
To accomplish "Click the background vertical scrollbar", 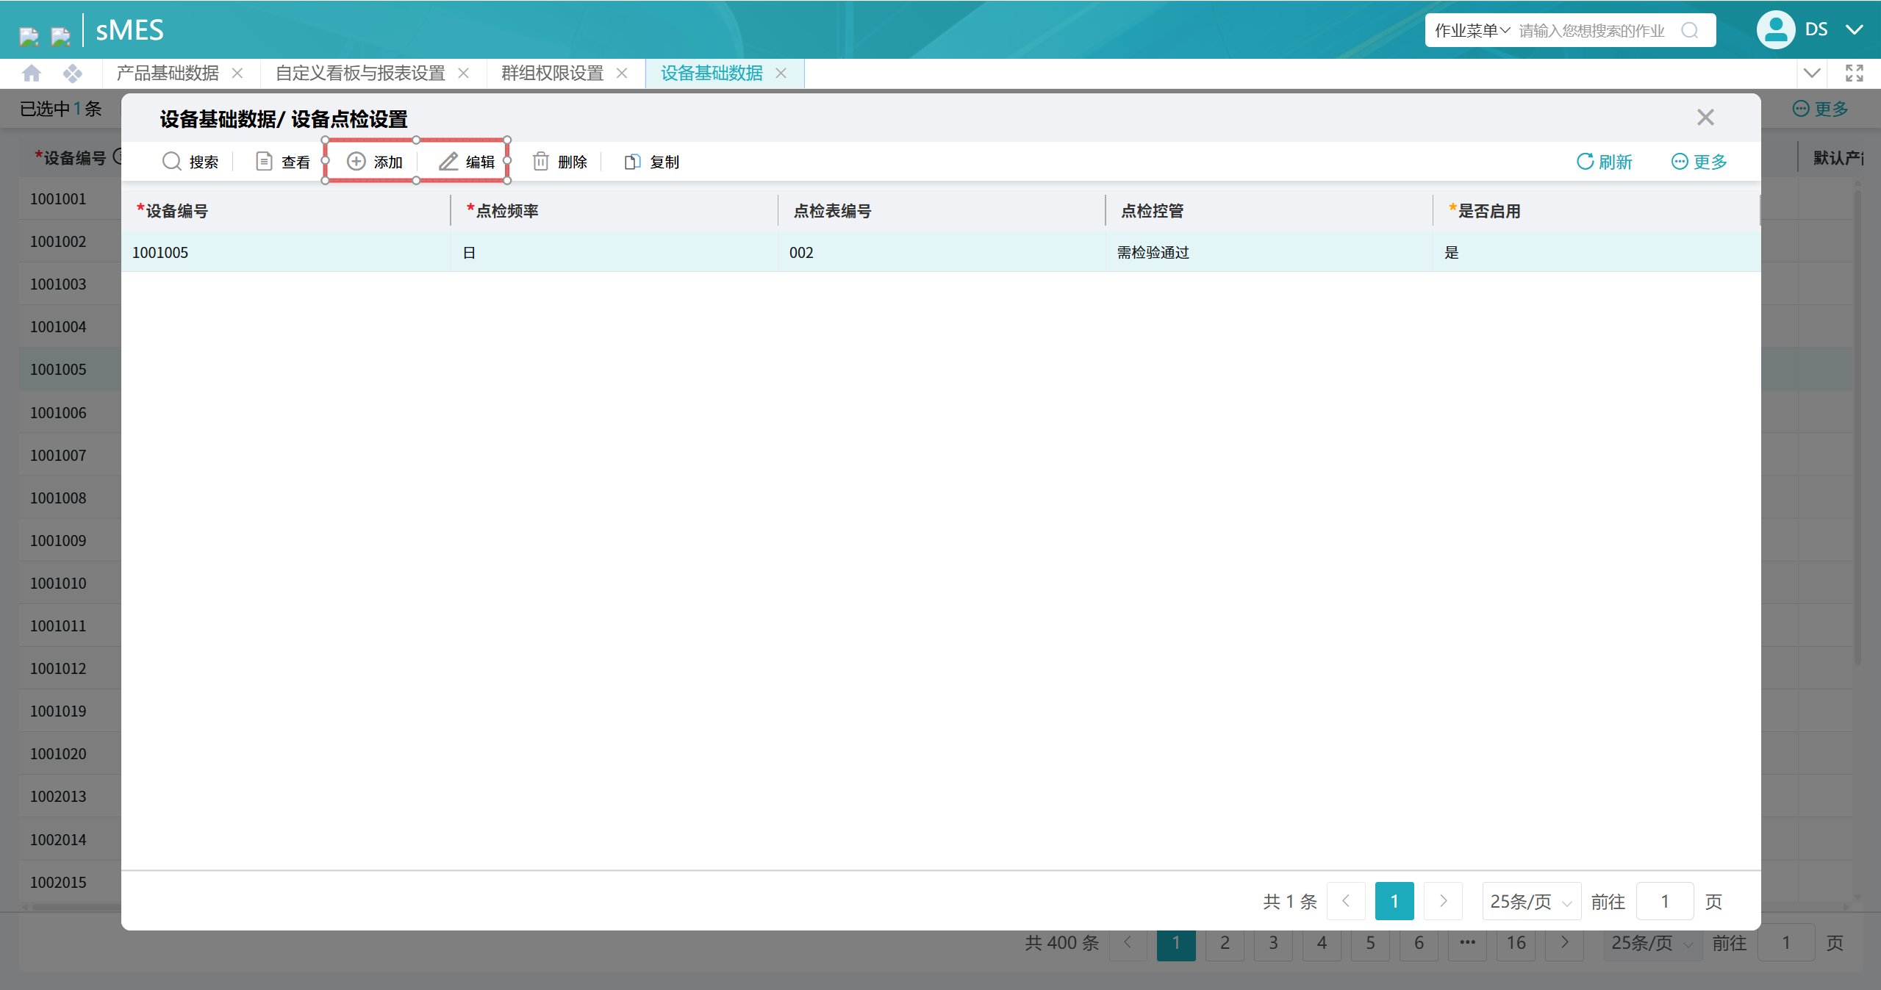I will pyautogui.click(x=1857, y=426).
